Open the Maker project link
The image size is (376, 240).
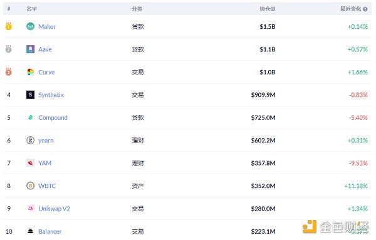pos(47,26)
